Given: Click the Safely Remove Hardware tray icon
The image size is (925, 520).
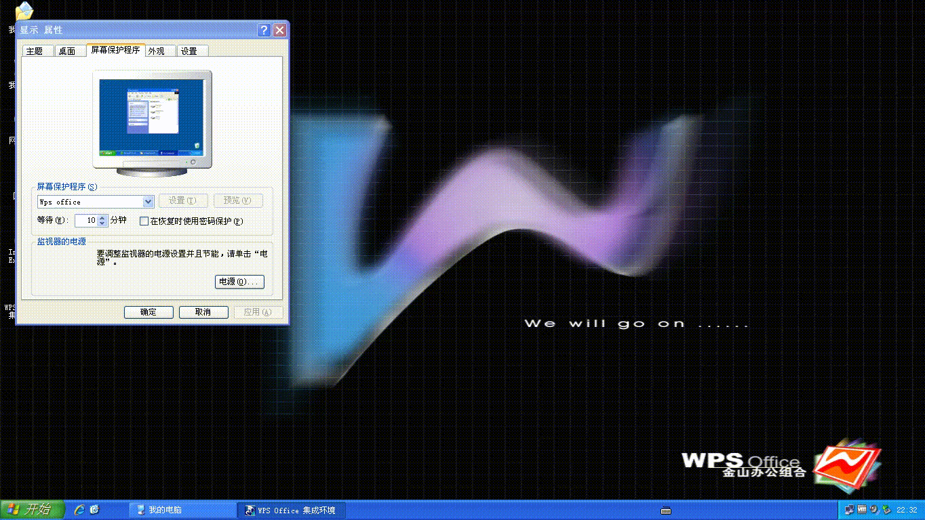Looking at the screenshot, I should tap(886, 510).
